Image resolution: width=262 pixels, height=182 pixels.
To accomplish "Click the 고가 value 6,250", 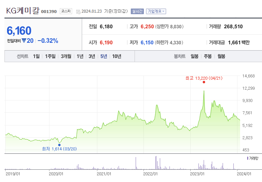I will pyautogui.click(x=147, y=26).
